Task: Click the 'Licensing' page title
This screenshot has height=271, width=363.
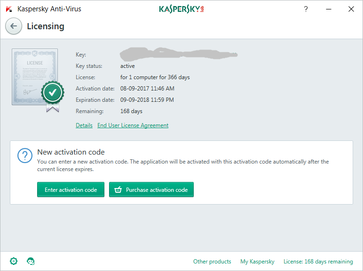Action: [x=46, y=26]
